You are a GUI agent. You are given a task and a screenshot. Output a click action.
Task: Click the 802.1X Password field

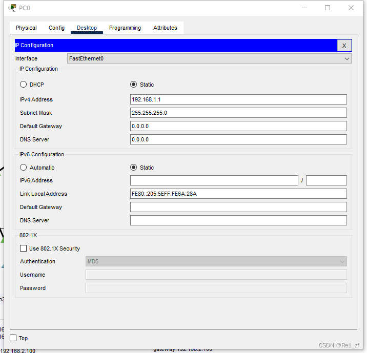tap(216, 288)
